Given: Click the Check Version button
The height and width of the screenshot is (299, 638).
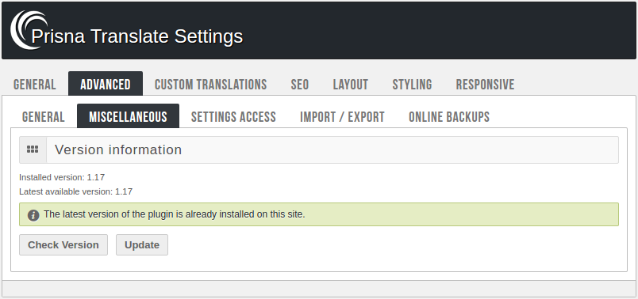Looking at the screenshot, I should pos(63,244).
